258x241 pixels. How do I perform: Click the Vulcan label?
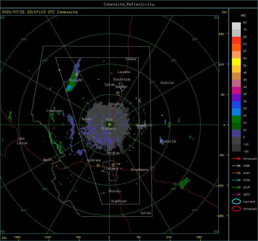click(x=146, y=213)
